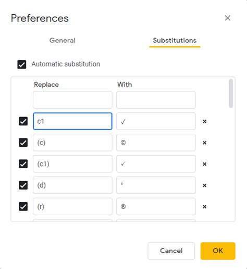Close the Preferences dialog with X
Image resolution: width=247 pixels, height=269 pixels.
click(x=228, y=18)
